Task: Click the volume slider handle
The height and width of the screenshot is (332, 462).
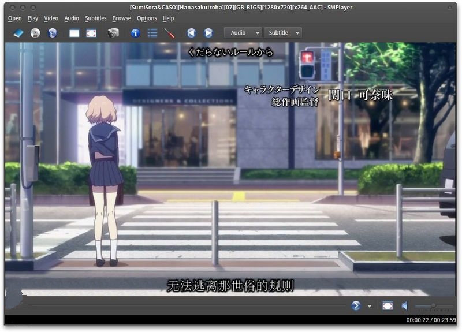Action: (433, 305)
